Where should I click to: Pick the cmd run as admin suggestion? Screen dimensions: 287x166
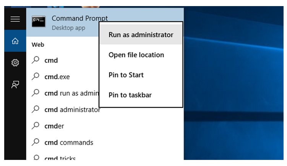point(72,93)
